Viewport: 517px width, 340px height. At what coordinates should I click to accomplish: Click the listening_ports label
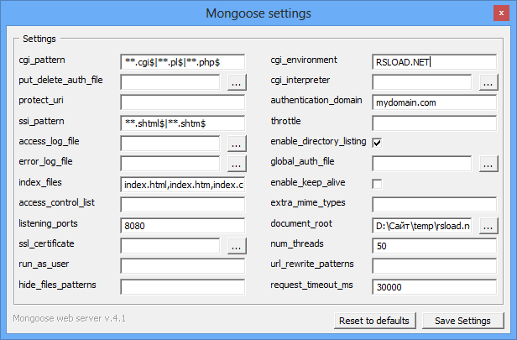pos(48,223)
